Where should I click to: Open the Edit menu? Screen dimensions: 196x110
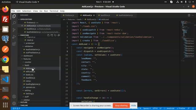click(18, 11)
